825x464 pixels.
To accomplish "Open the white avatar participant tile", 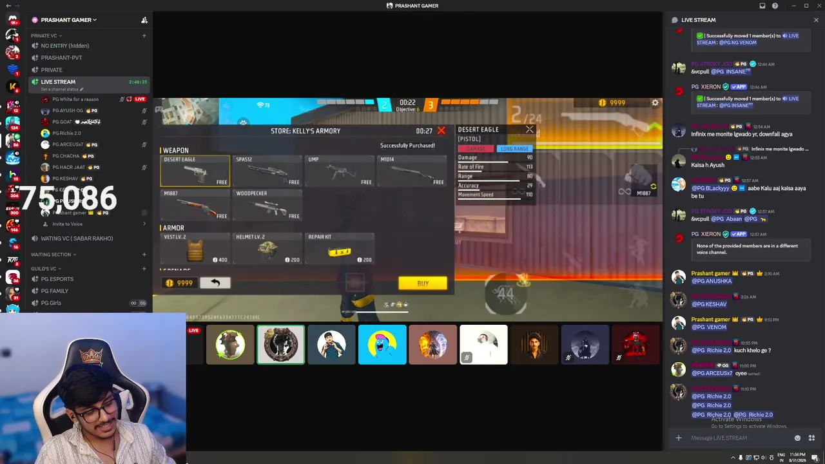I will [x=483, y=345].
